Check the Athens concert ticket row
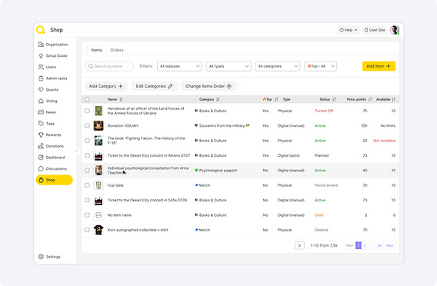Screen dimensions: 437x286 click(x=87, y=155)
